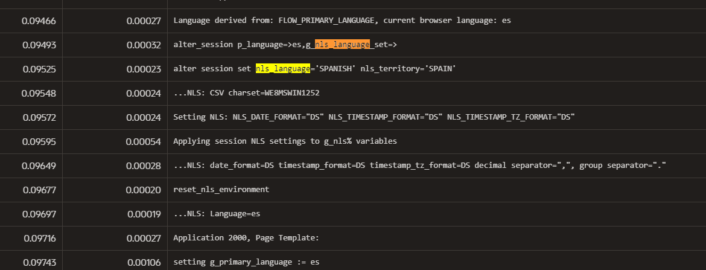Click execution time value 0.00019

pos(144,214)
